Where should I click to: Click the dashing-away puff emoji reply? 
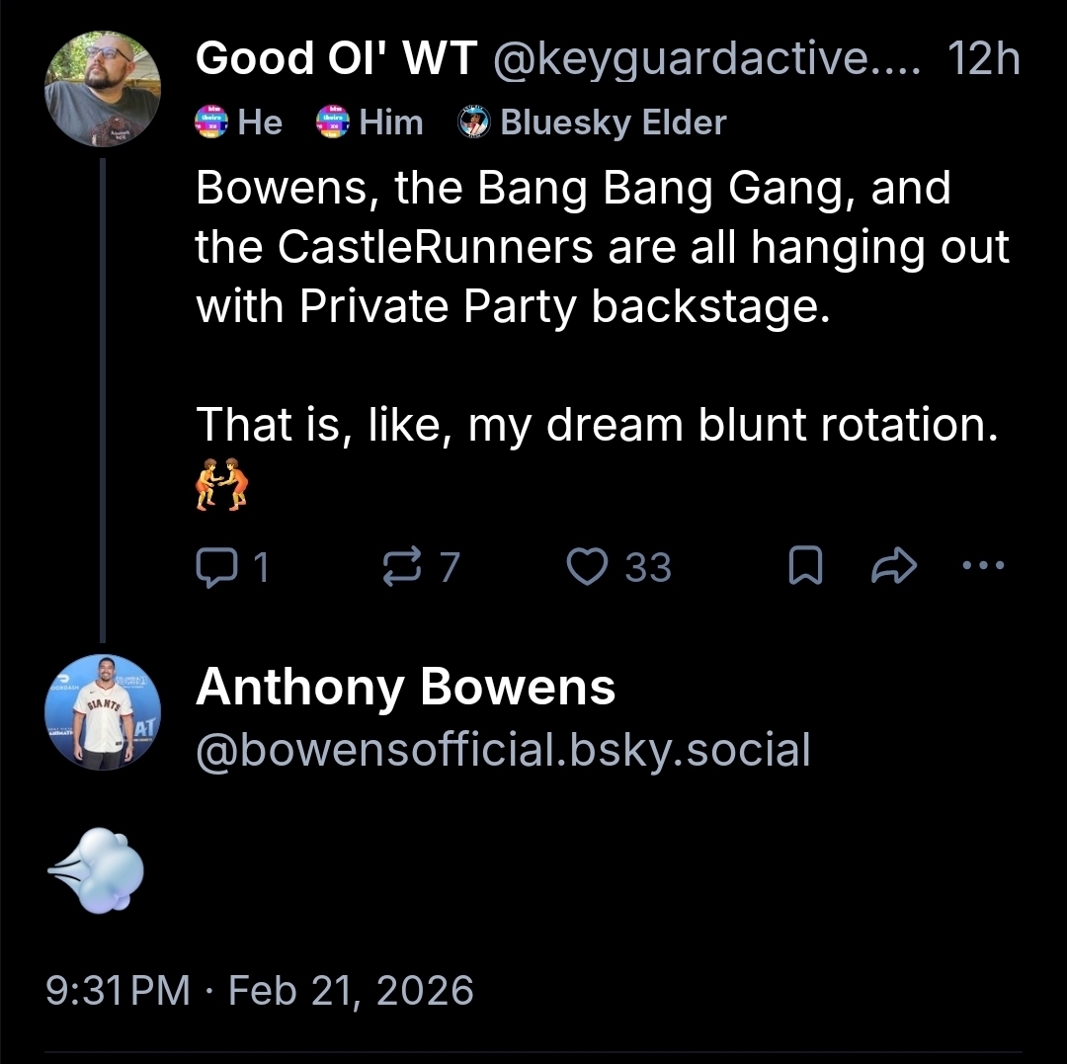coord(97,871)
